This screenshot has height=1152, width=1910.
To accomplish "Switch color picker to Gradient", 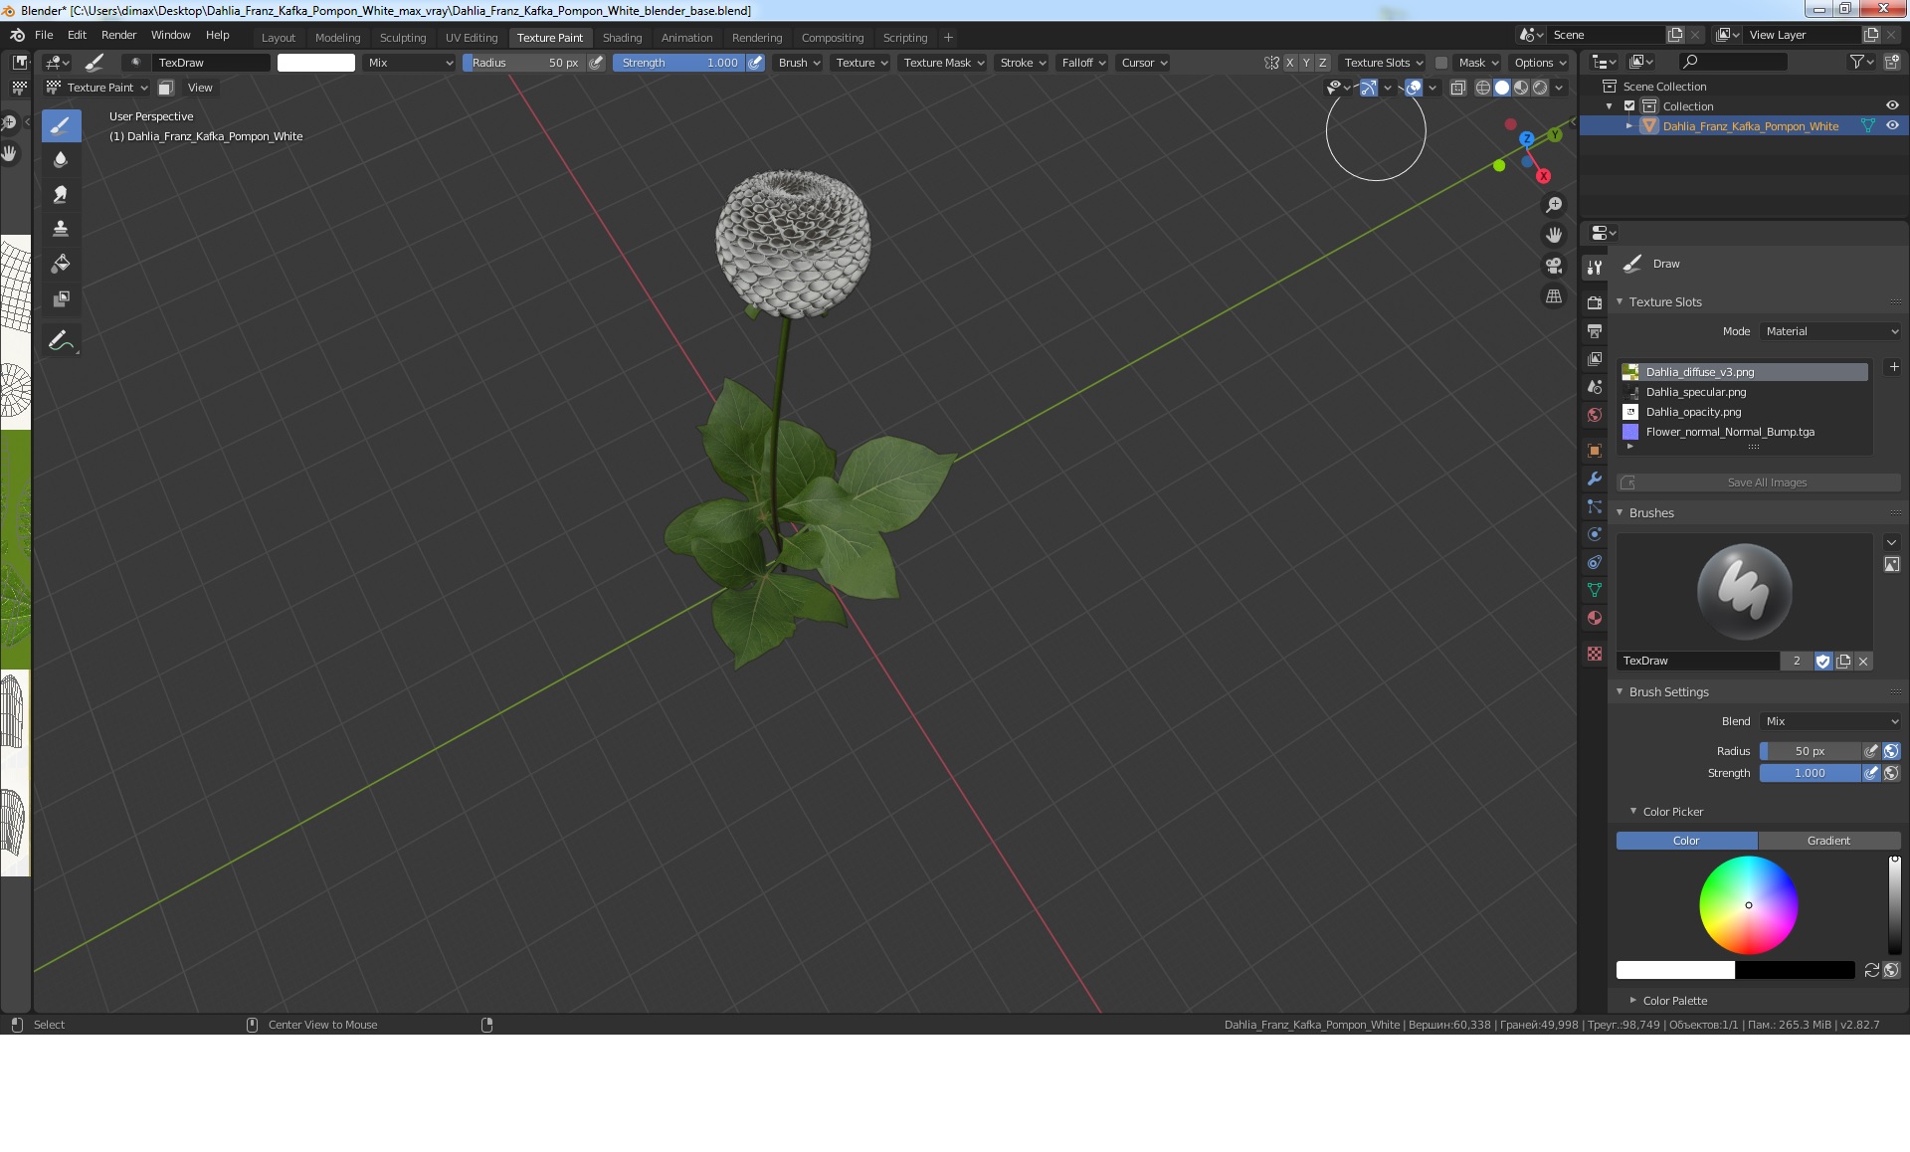I will pyautogui.click(x=1828, y=841).
